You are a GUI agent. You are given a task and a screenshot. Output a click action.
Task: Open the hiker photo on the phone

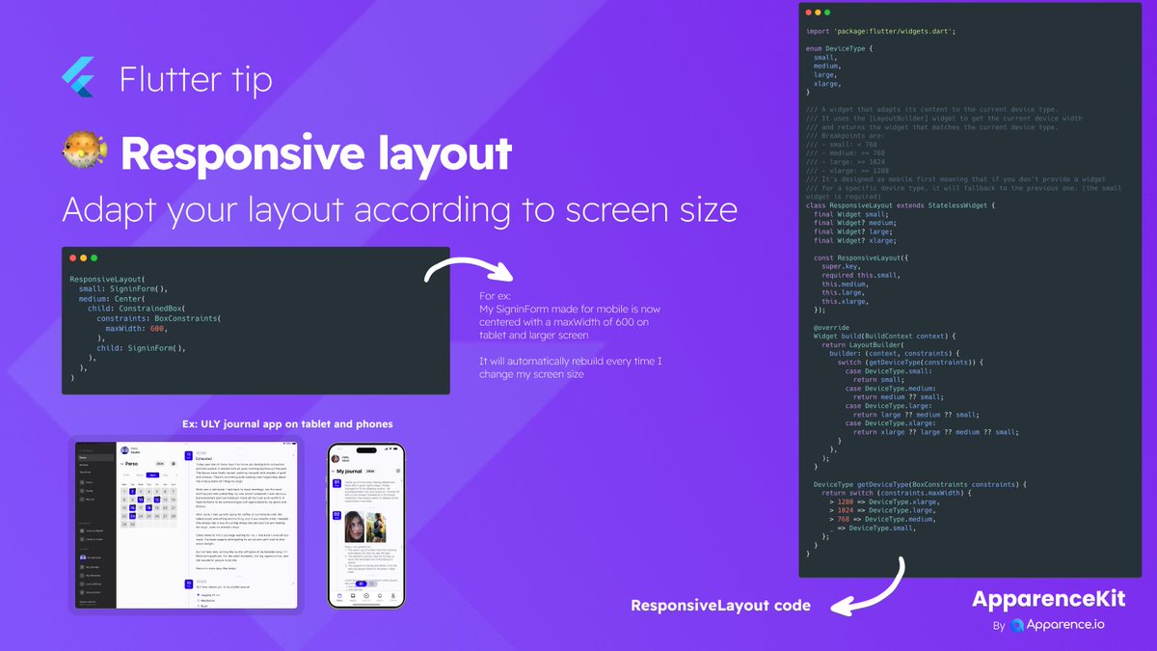tap(376, 528)
